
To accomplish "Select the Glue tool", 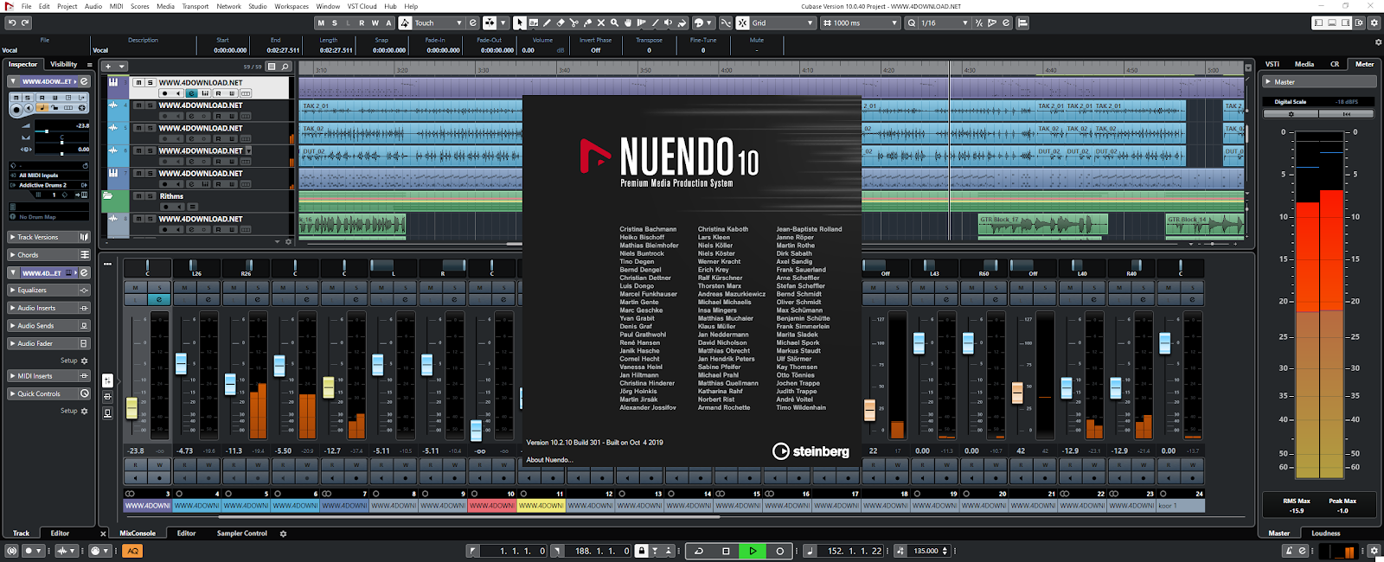I will tap(588, 22).
